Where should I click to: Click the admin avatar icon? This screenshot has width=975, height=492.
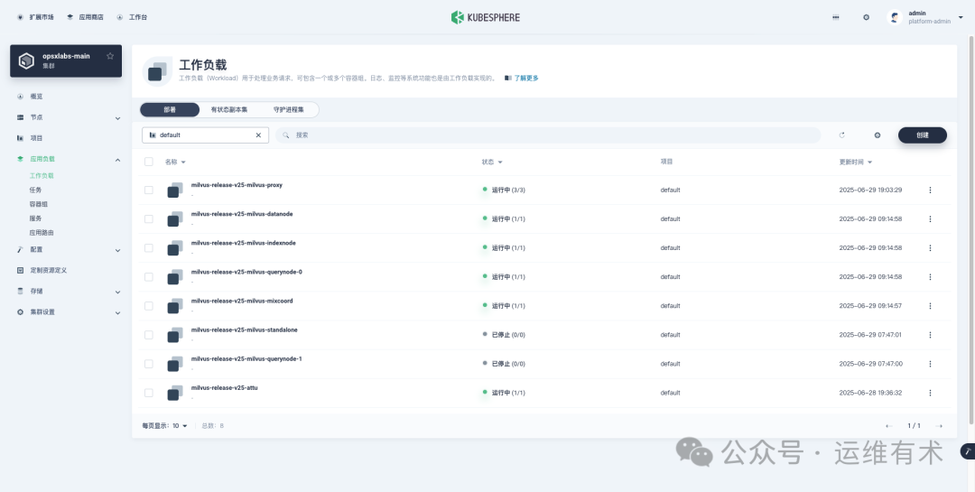(x=894, y=17)
